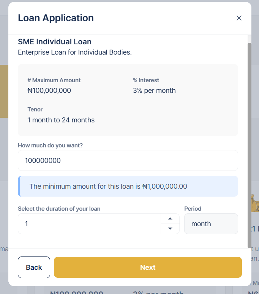The height and width of the screenshot is (294, 259).
Task: Decrease loan duration with down arrow
Action: point(170,228)
